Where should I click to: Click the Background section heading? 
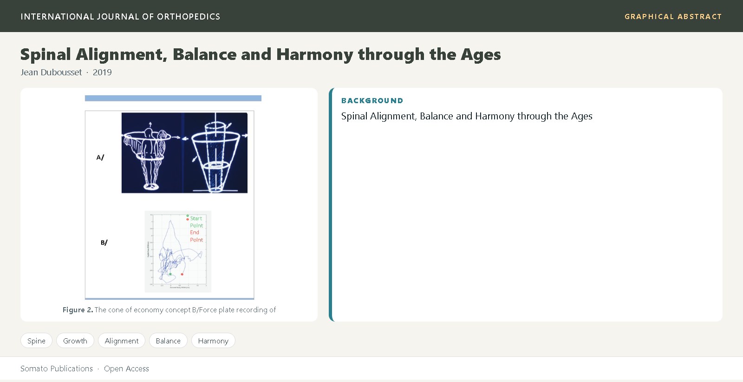pyautogui.click(x=372, y=100)
